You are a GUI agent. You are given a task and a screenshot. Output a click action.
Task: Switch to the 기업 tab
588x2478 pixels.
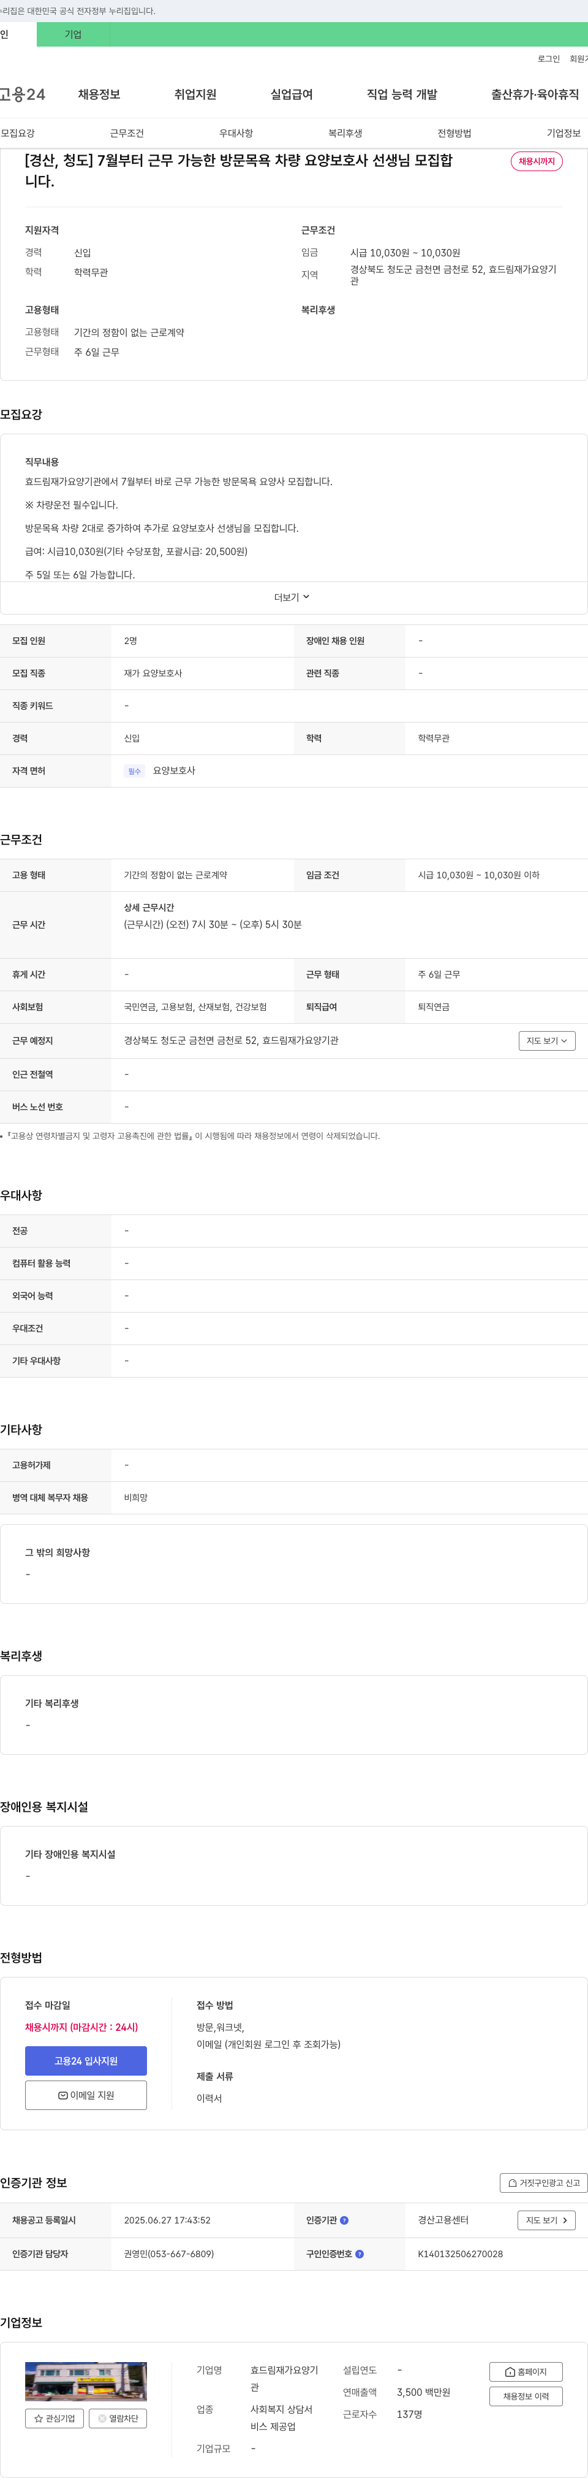pyautogui.click(x=73, y=34)
